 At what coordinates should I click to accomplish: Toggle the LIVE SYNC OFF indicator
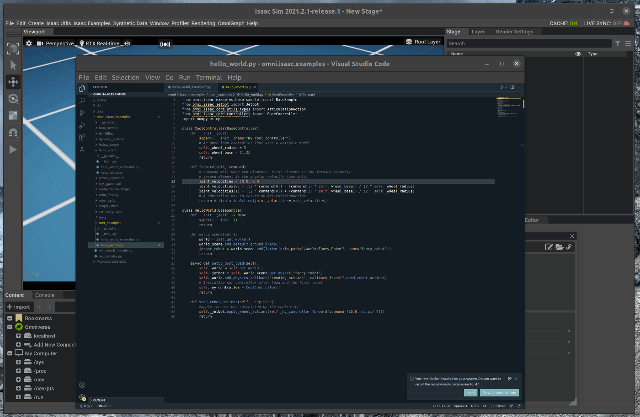(607, 23)
